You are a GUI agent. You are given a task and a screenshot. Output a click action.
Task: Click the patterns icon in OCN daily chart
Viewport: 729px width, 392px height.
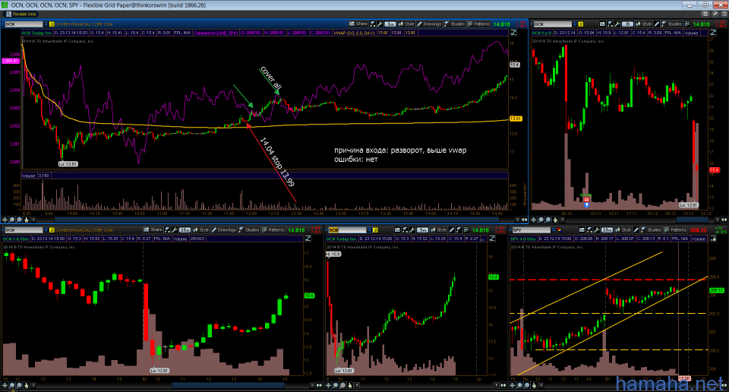(686, 24)
